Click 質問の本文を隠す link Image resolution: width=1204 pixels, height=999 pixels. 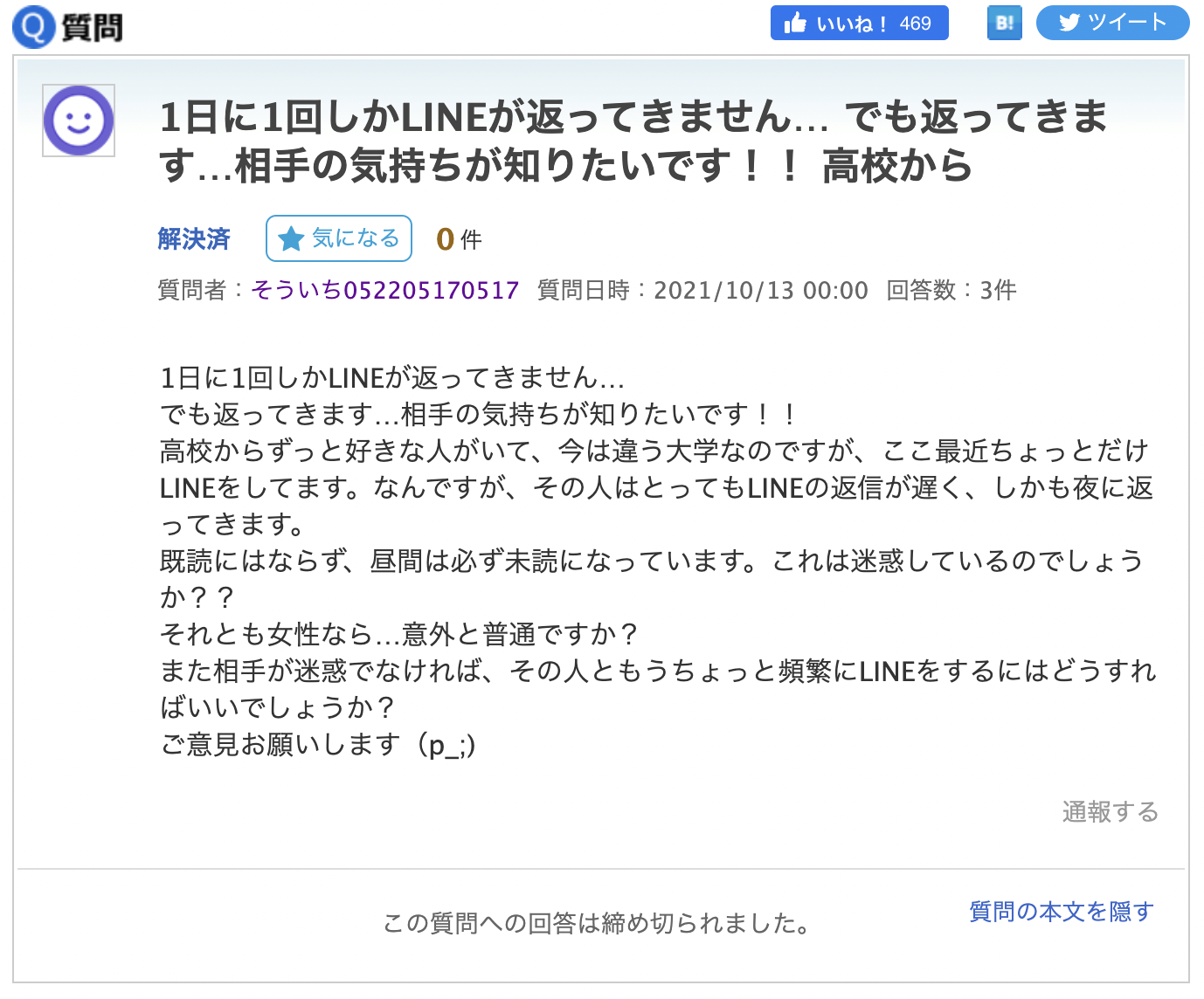1062,912
